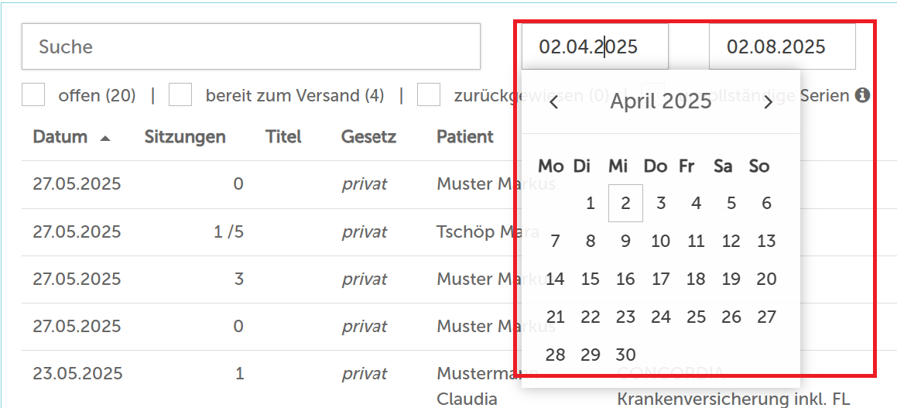Click the sort arrow next to Datum
This screenshot has height=408, width=897.
pos(105,138)
